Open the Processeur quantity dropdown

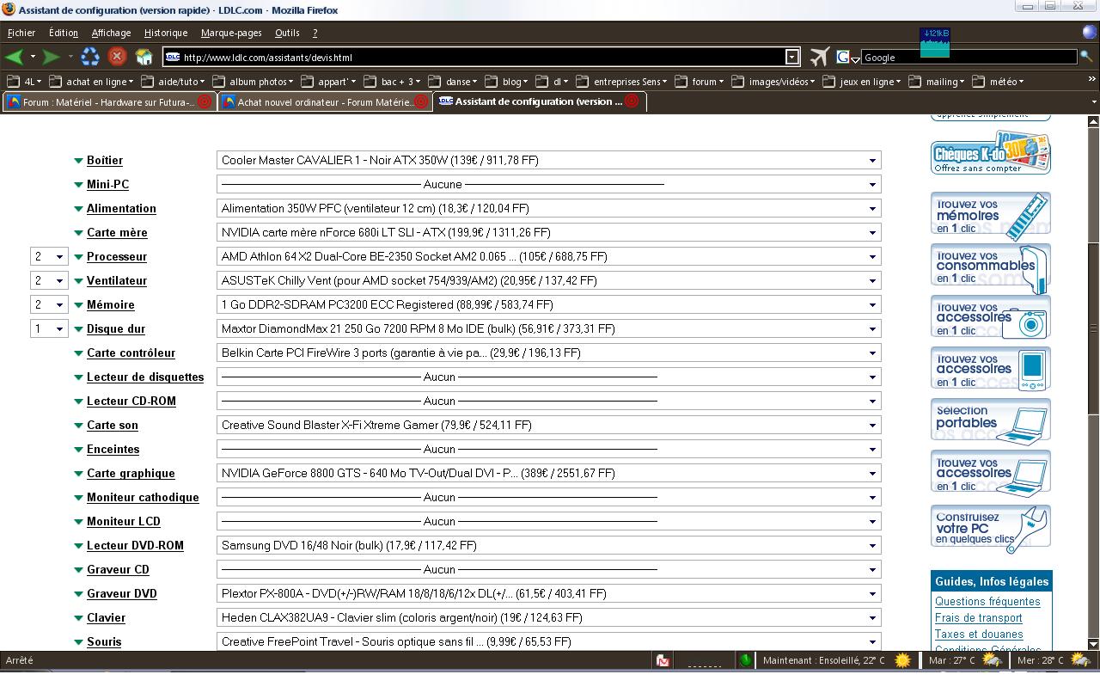[49, 256]
